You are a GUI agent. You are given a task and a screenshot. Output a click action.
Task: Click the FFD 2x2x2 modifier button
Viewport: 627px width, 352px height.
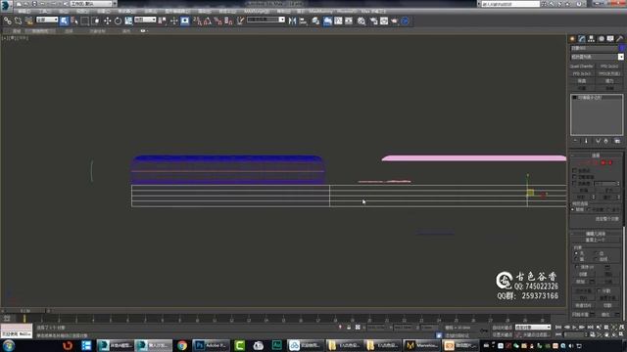tap(609, 66)
